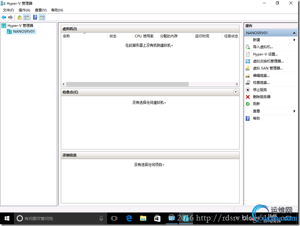Open Windows Store from taskbar
Image resolution: width=300 pixels, height=226 pixels.
(x=157, y=219)
